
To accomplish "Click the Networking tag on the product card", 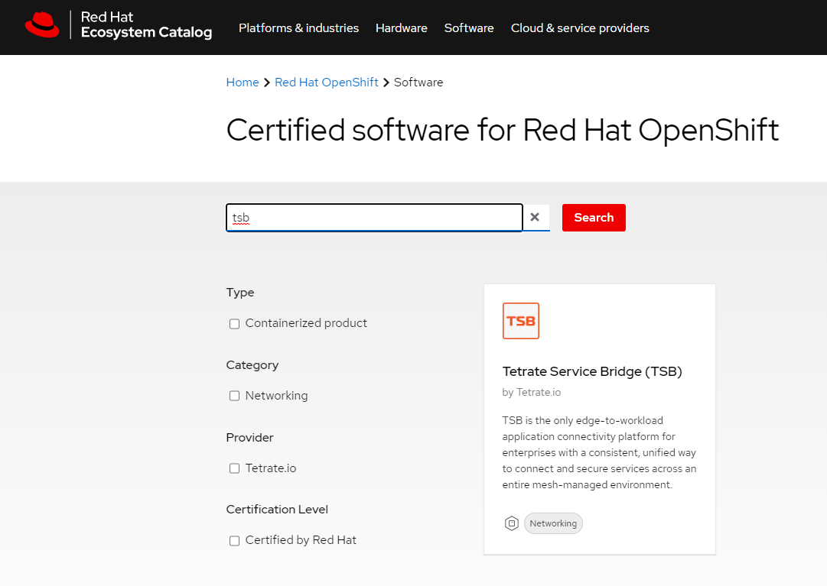I will [553, 523].
